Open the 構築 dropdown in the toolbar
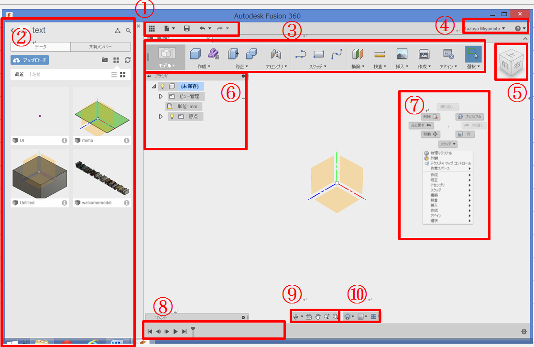 coord(358,67)
